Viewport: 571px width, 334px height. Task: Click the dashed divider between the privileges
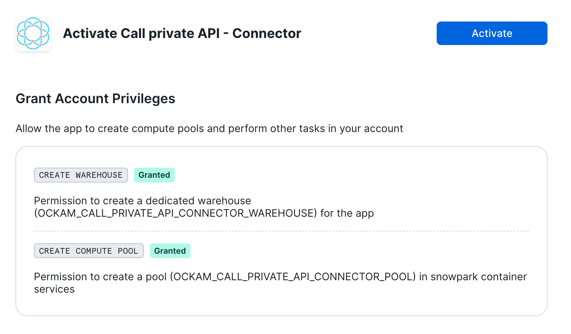[281, 231]
